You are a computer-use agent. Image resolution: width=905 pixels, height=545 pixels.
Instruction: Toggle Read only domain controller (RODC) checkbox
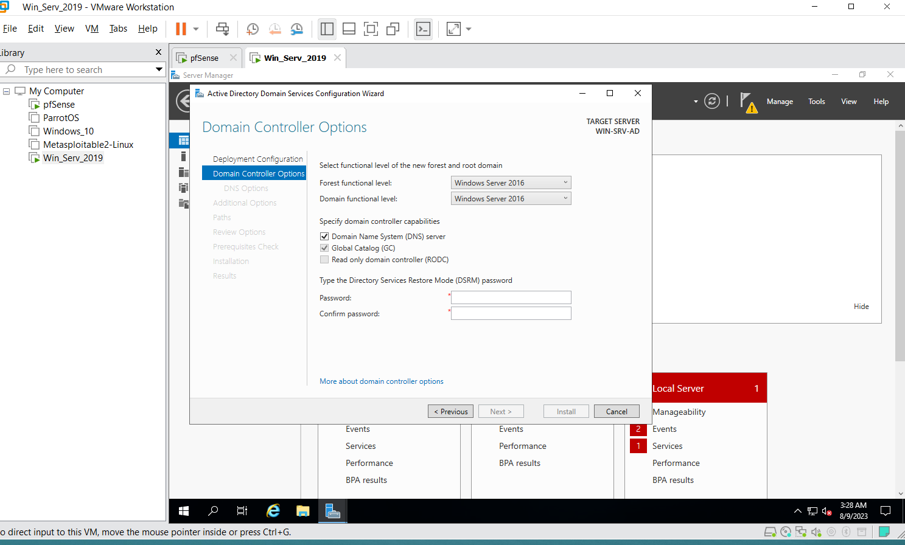click(x=324, y=260)
